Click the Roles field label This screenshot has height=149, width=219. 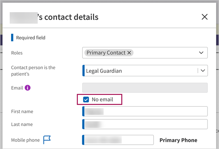(17, 53)
